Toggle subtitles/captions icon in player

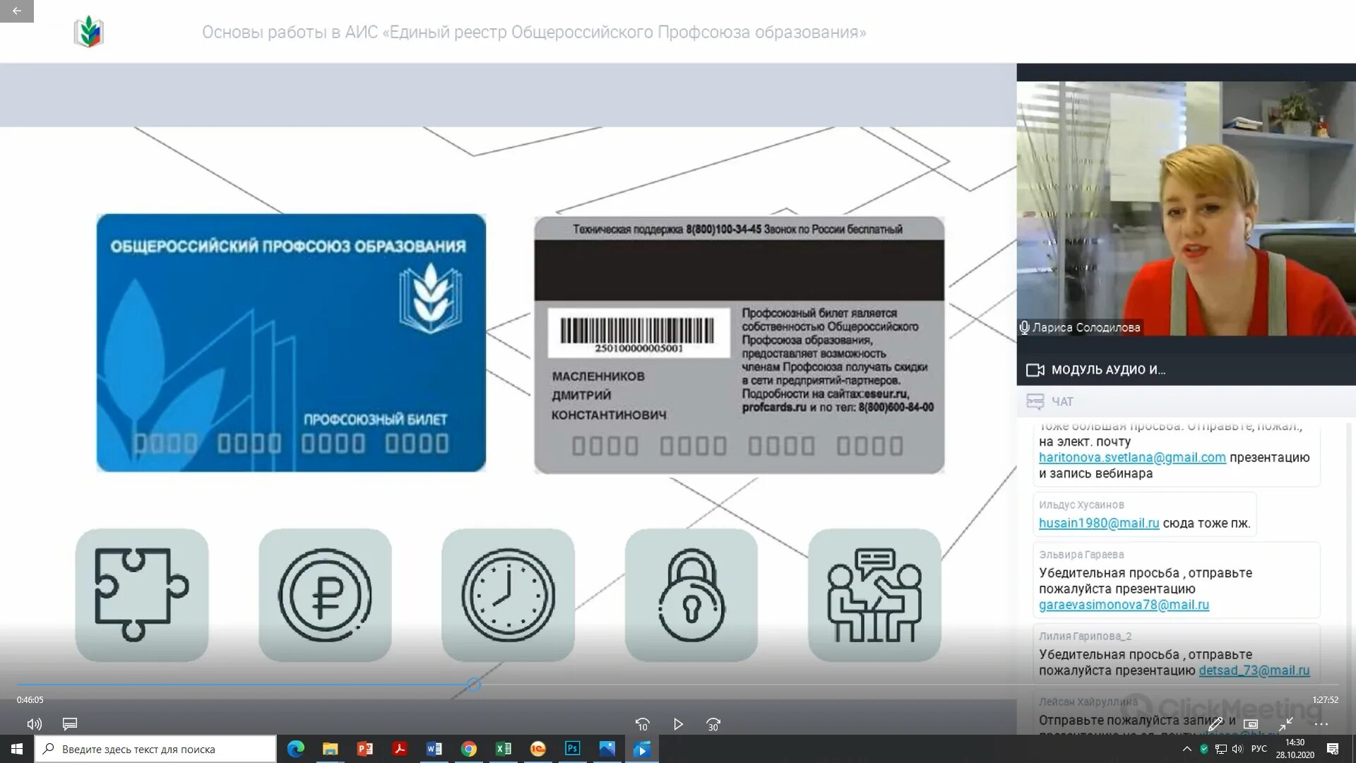pyautogui.click(x=69, y=724)
